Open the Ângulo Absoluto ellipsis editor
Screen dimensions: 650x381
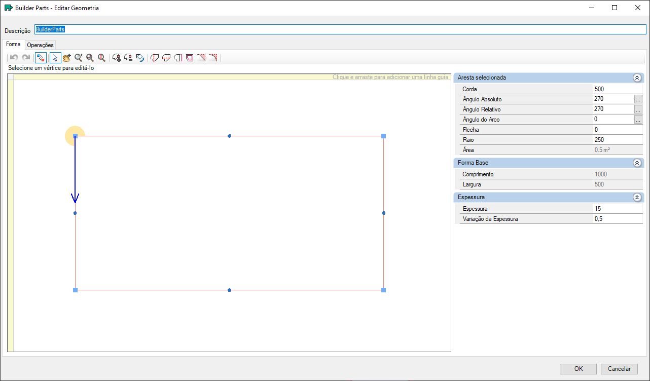638,99
